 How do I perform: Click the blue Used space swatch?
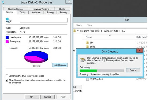pyautogui.click(x=7, y=37)
